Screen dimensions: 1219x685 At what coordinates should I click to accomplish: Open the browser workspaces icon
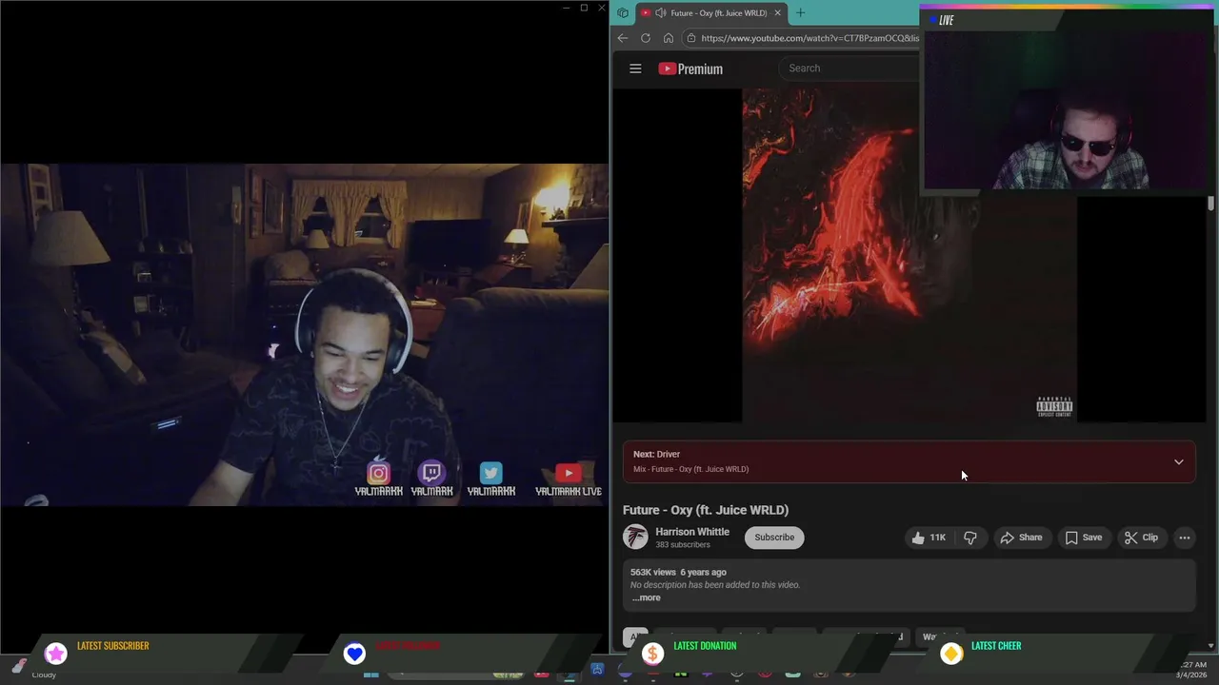(623, 13)
